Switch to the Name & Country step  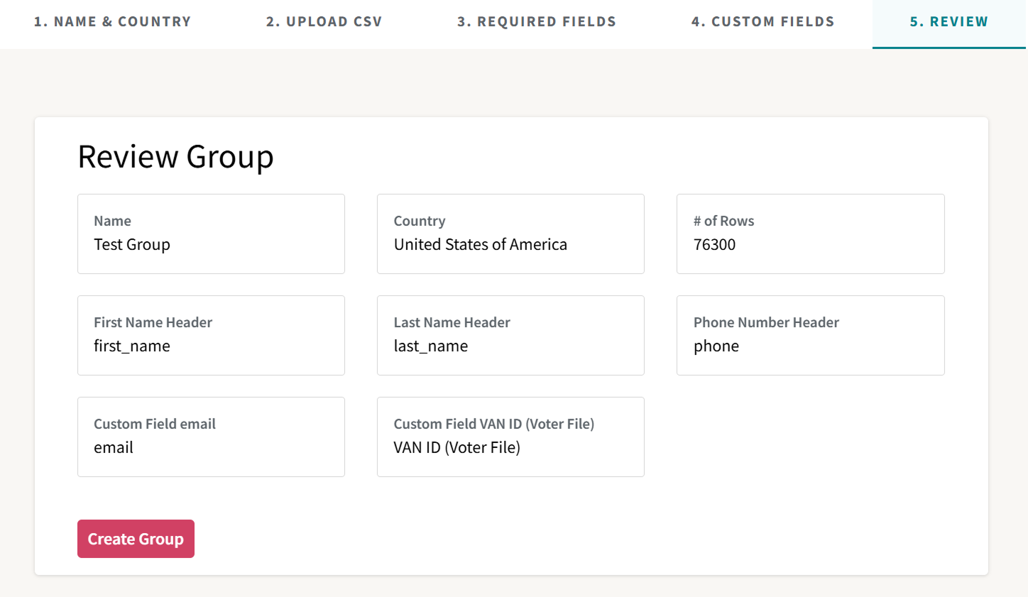pos(112,21)
